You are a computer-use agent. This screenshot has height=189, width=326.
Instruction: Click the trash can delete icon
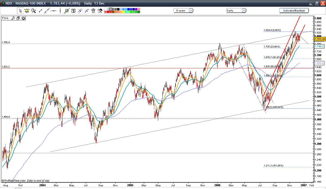[x=93, y=11]
